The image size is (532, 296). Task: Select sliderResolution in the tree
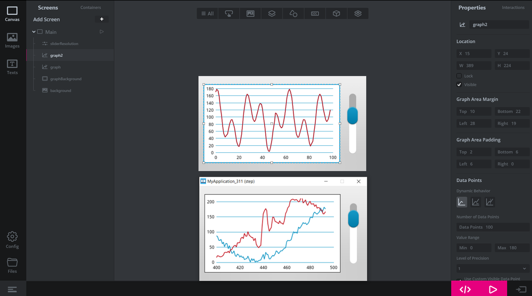pos(70,44)
